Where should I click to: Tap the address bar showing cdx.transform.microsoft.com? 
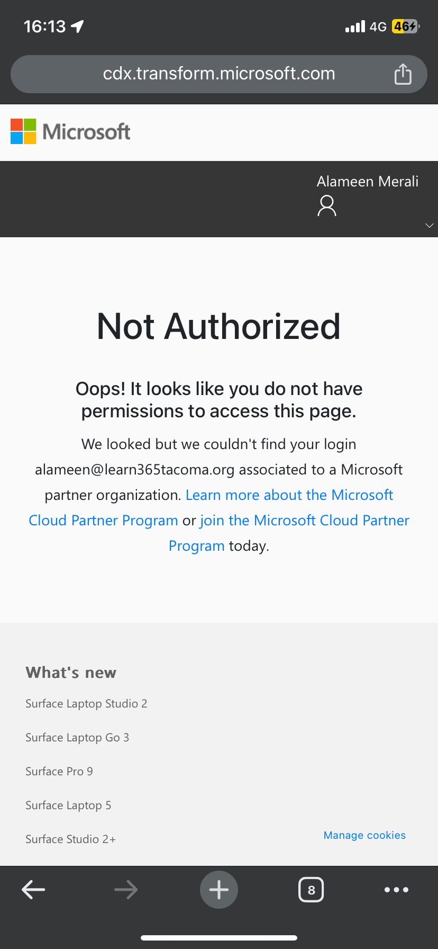pyautogui.click(x=218, y=74)
